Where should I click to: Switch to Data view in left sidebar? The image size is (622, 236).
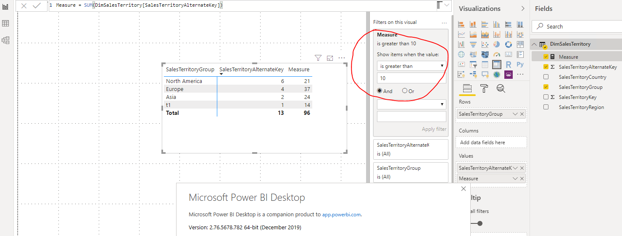[x=5, y=23]
